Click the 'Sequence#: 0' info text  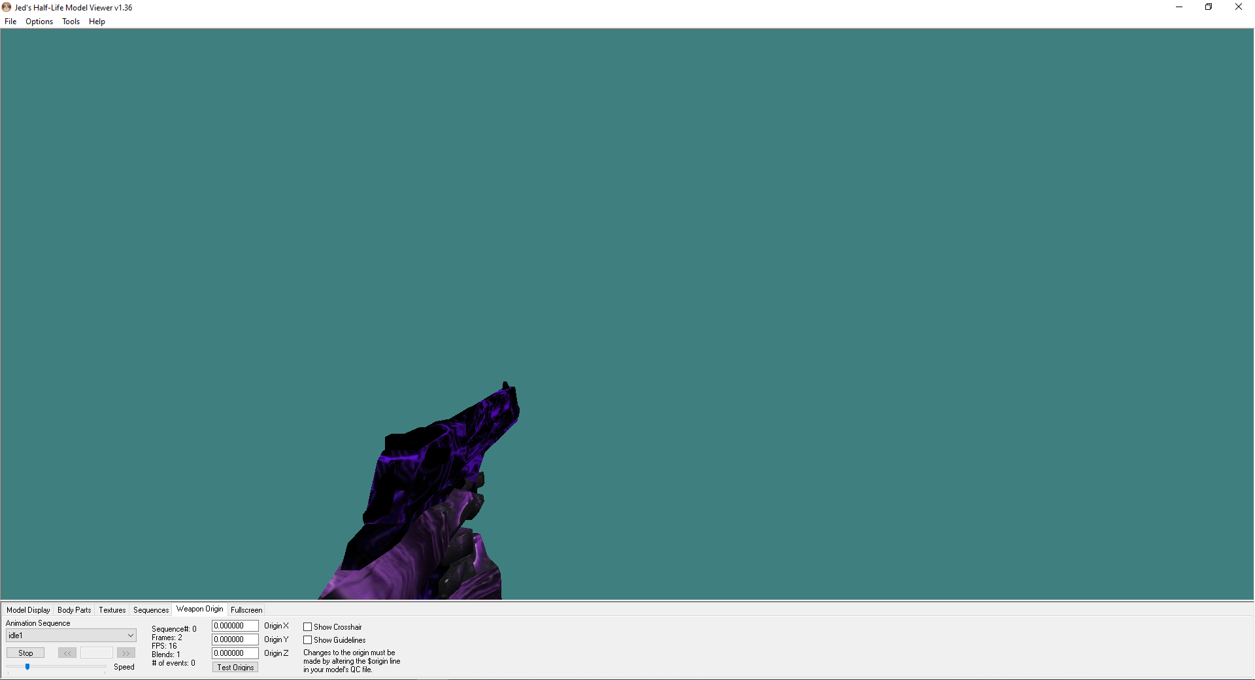pos(174,629)
